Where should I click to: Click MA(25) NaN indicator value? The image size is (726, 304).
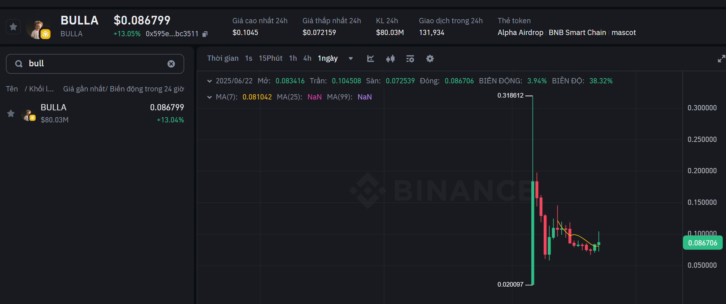pyautogui.click(x=315, y=97)
